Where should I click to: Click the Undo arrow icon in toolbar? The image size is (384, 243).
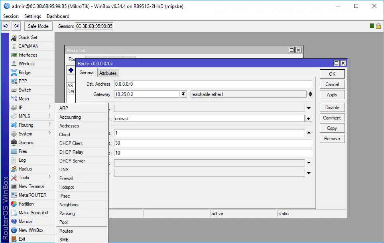pyautogui.click(x=6, y=26)
